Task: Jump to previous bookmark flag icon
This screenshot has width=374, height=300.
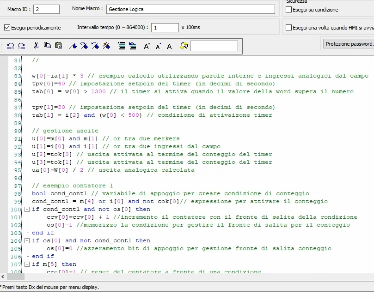Action: coord(95,46)
